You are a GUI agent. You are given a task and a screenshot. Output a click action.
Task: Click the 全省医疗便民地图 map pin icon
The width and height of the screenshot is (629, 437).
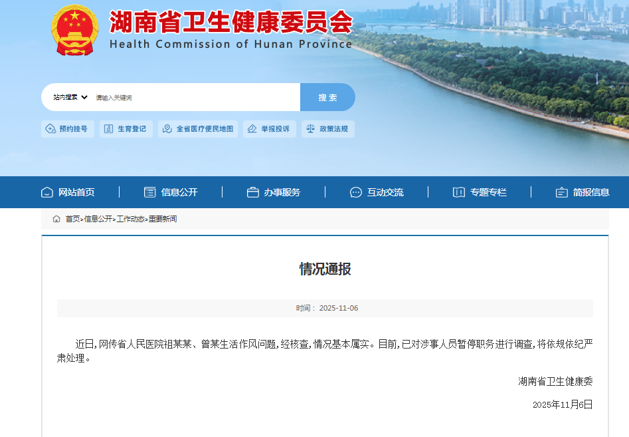(167, 129)
